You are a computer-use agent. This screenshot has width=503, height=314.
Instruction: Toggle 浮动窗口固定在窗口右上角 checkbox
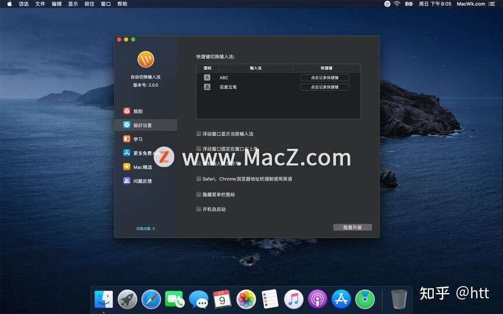coord(199,149)
